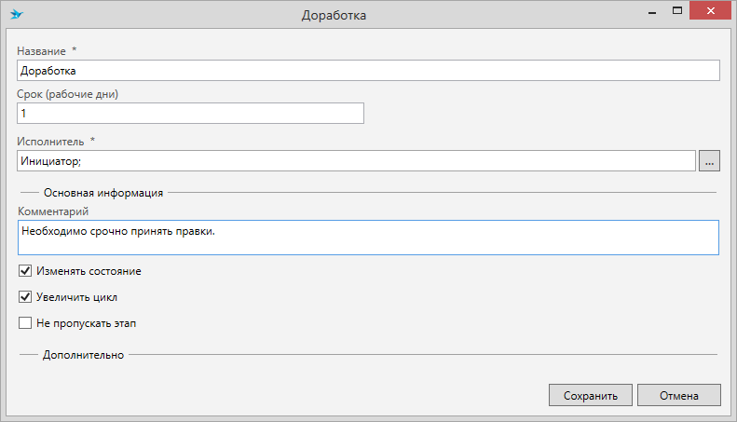The image size is (737, 422).
Task: Maximize the Доработка dialog window
Action: [x=677, y=11]
